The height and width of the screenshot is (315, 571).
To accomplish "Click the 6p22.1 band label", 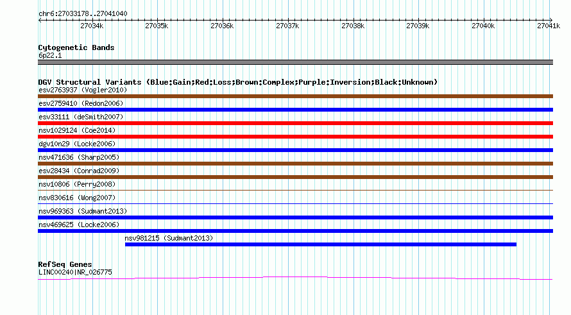I will 50,56.
